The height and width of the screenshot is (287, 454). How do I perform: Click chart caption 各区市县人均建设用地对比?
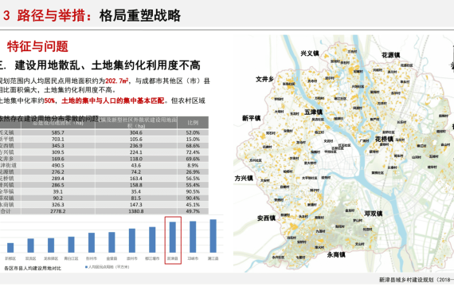click(x=33, y=269)
